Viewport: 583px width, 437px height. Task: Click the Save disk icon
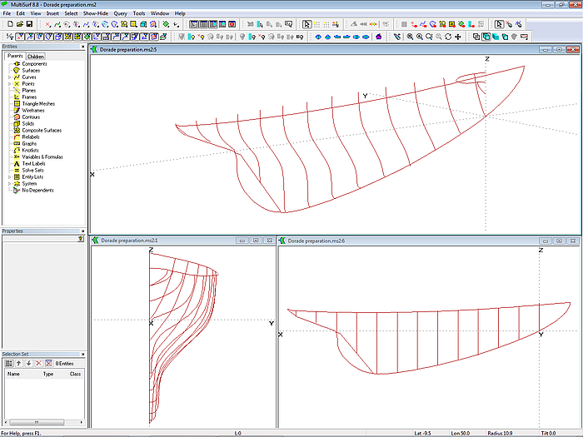pyautogui.click(x=28, y=24)
